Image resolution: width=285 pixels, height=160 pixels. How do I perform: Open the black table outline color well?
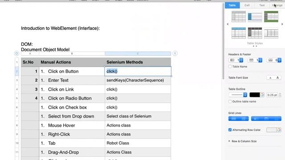255,95
